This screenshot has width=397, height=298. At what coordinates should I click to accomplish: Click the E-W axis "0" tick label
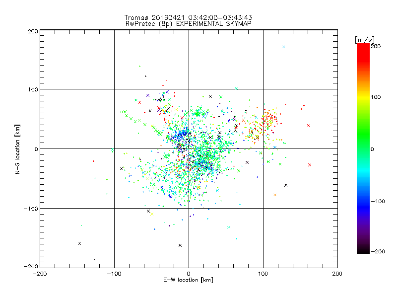coord(189,274)
